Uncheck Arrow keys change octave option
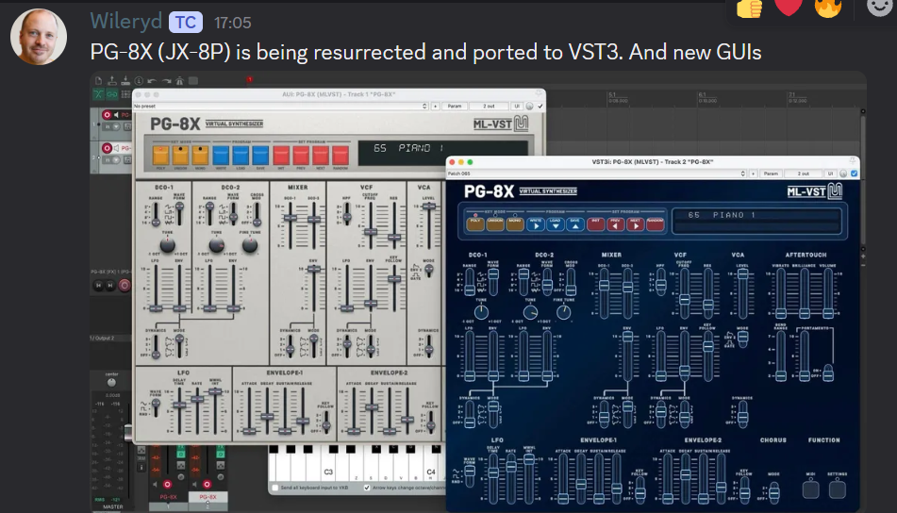This screenshot has width=897, height=513. (x=367, y=488)
